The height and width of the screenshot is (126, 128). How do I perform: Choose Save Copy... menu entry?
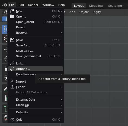tap(36, 51)
